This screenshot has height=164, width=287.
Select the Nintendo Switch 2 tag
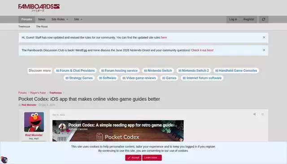(194, 70)
